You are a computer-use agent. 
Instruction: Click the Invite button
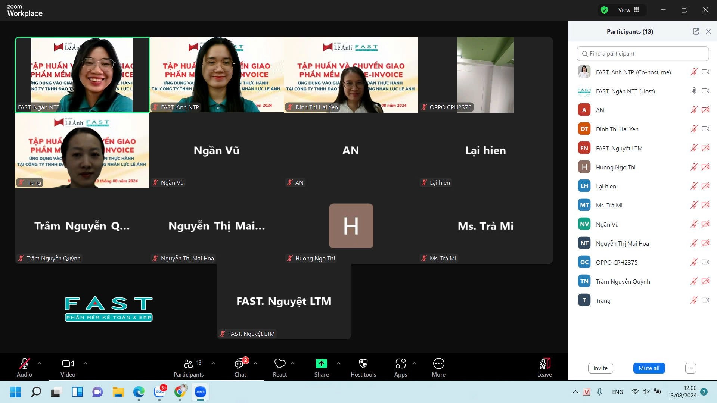600,368
